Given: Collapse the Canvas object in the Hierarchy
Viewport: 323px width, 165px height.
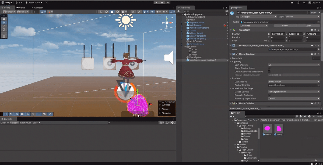Looking at the screenshot, I should (185, 46).
